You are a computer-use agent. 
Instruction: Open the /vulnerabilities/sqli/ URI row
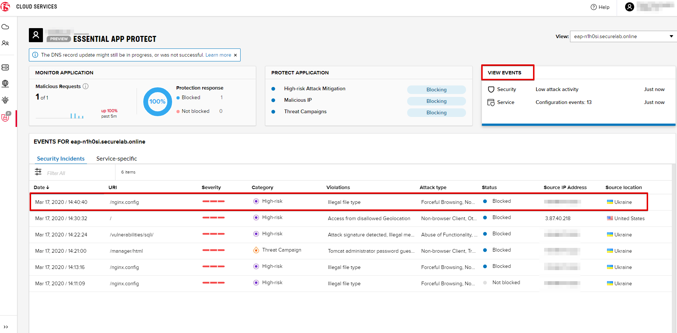click(131, 235)
